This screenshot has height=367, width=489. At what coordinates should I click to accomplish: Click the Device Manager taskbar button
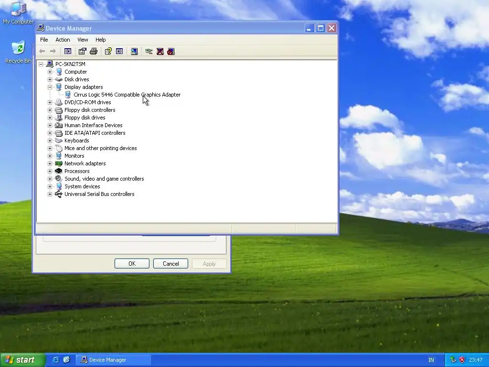(114, 360)
